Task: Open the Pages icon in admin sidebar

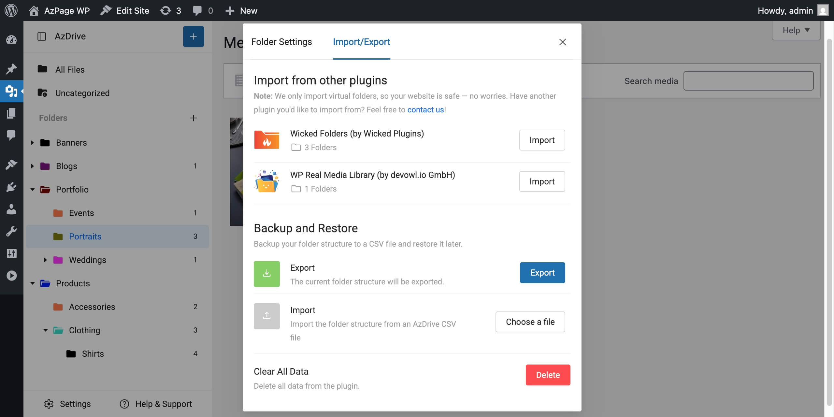Action: coord(11,113)
